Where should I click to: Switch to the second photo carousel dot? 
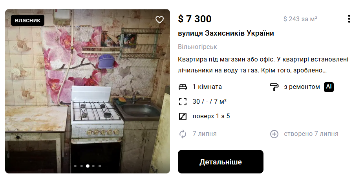82,166
